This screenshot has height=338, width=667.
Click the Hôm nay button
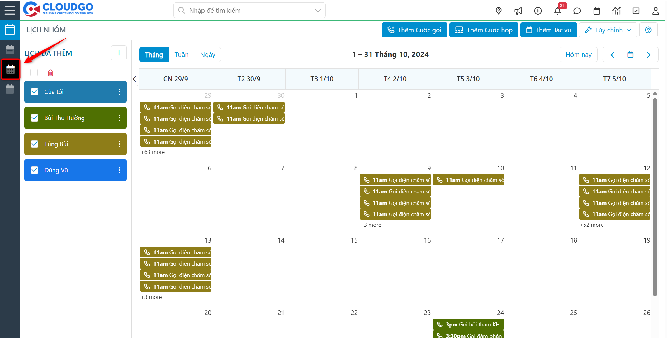coord(578,55)
